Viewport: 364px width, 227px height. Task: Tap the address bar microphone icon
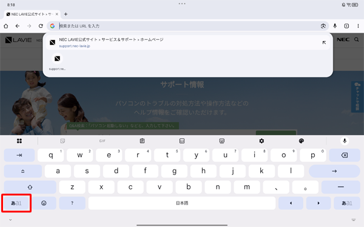[335, 26]
